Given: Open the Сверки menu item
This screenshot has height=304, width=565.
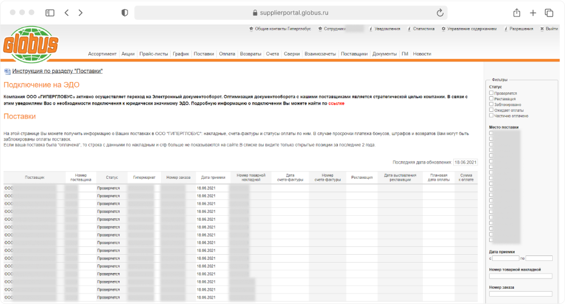Looking at the screenshot, I should 292,54.
